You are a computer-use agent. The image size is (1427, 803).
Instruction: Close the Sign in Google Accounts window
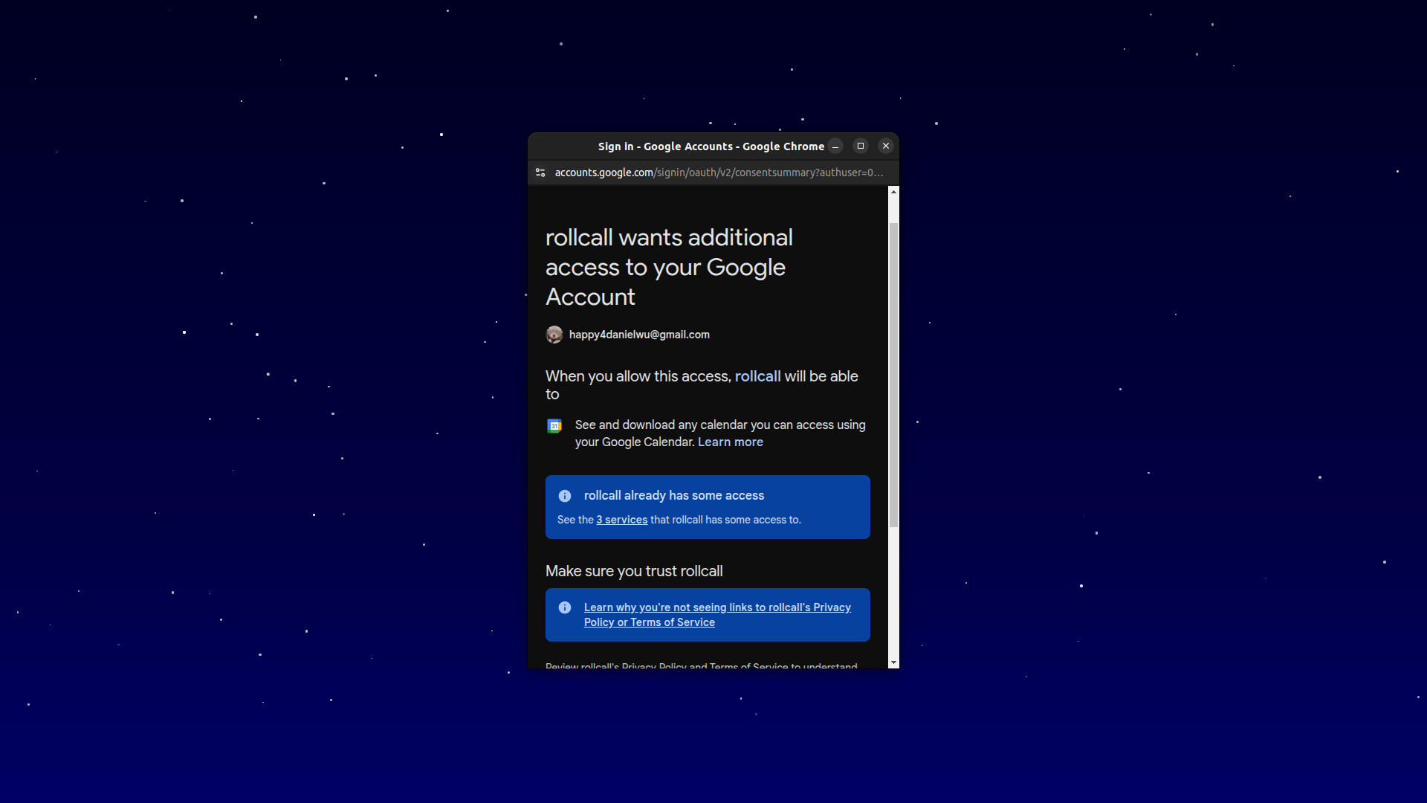886,146
